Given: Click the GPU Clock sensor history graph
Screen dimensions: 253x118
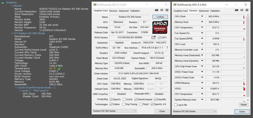Looking at the screenshot, I should click(x=233, y=16).
